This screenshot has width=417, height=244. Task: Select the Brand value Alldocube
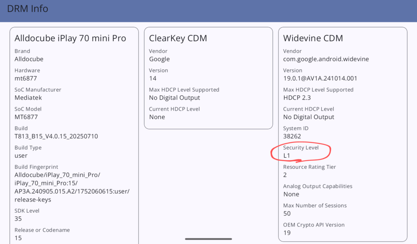(29, 59)
